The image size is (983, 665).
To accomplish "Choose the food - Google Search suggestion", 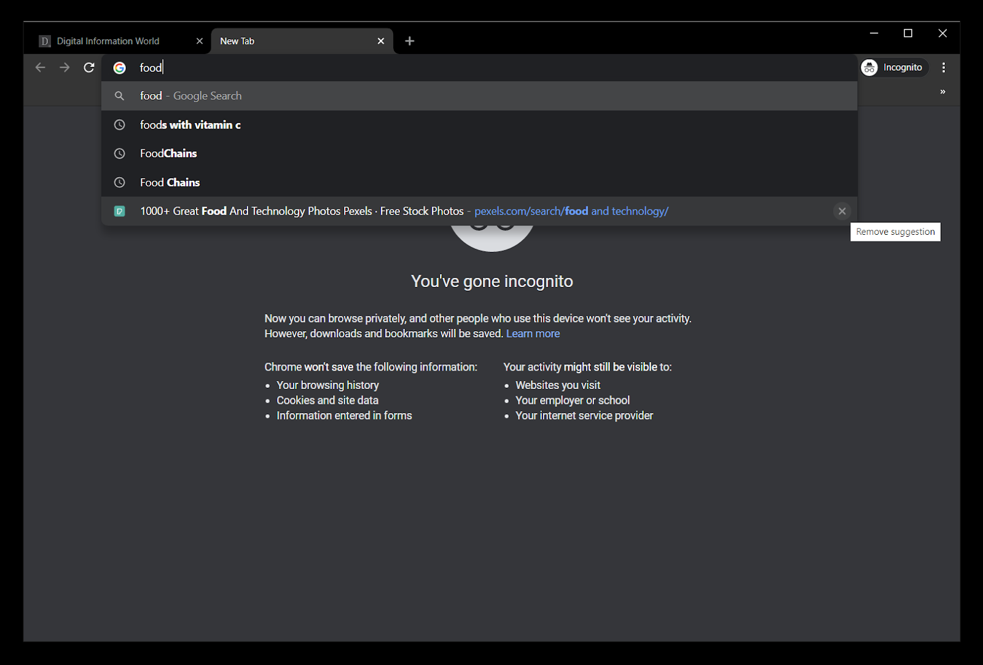I will click(190, 96).
